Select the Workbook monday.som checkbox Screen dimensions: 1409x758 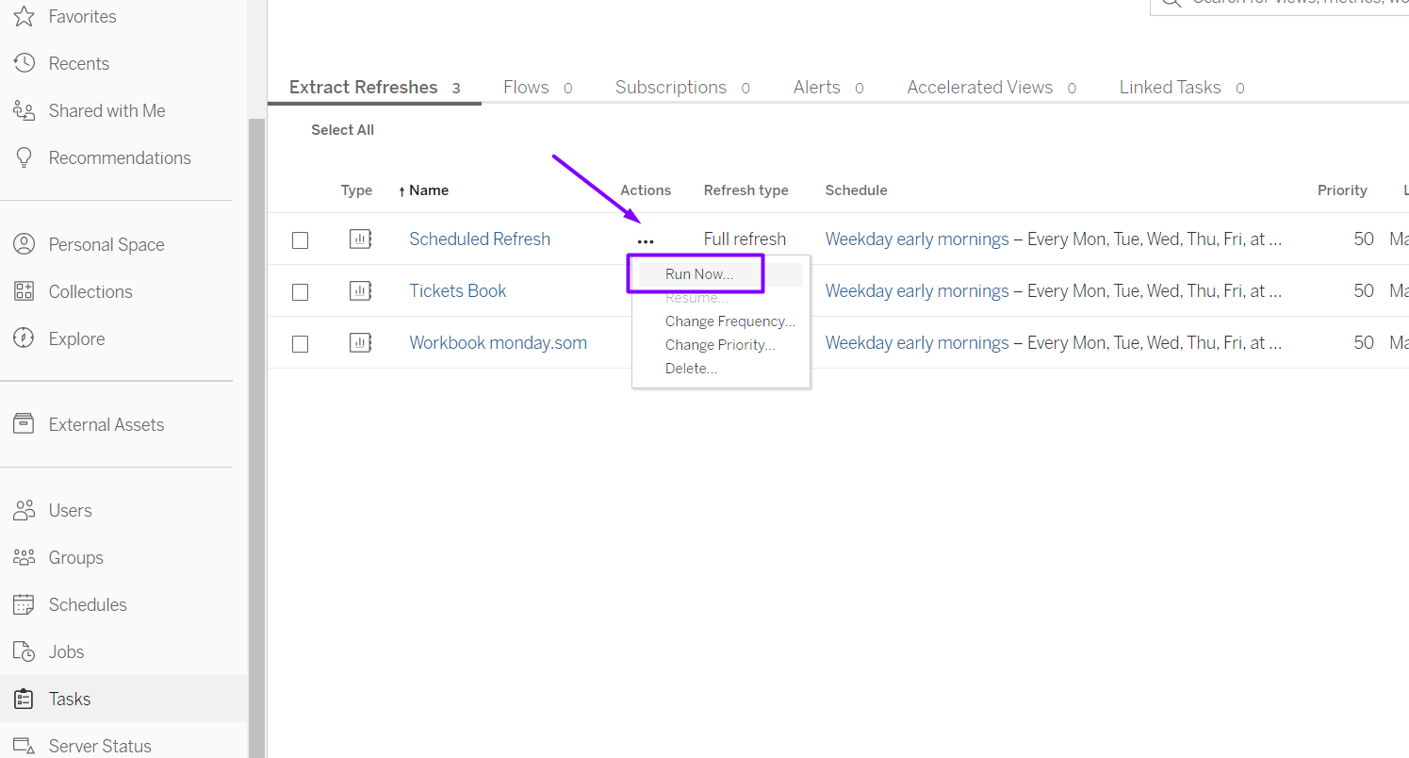[x=300, y=344]
